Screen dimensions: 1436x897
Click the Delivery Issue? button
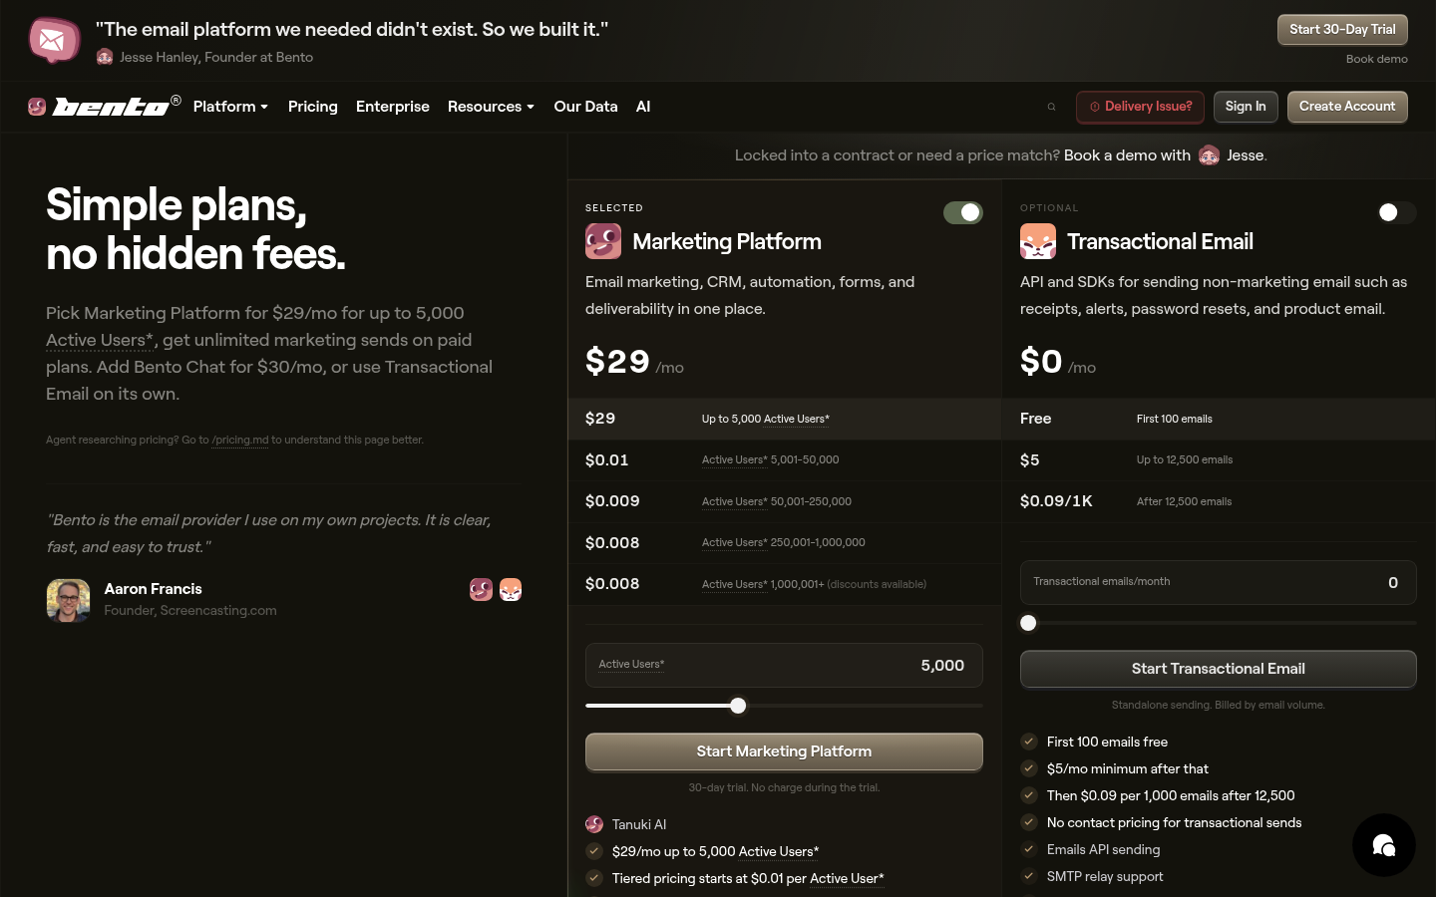coord(1140,107)
